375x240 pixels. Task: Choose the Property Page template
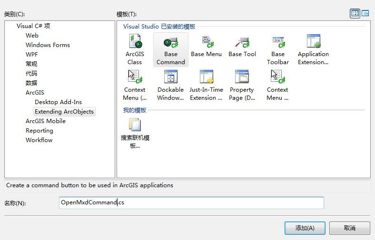pos(242,85)
